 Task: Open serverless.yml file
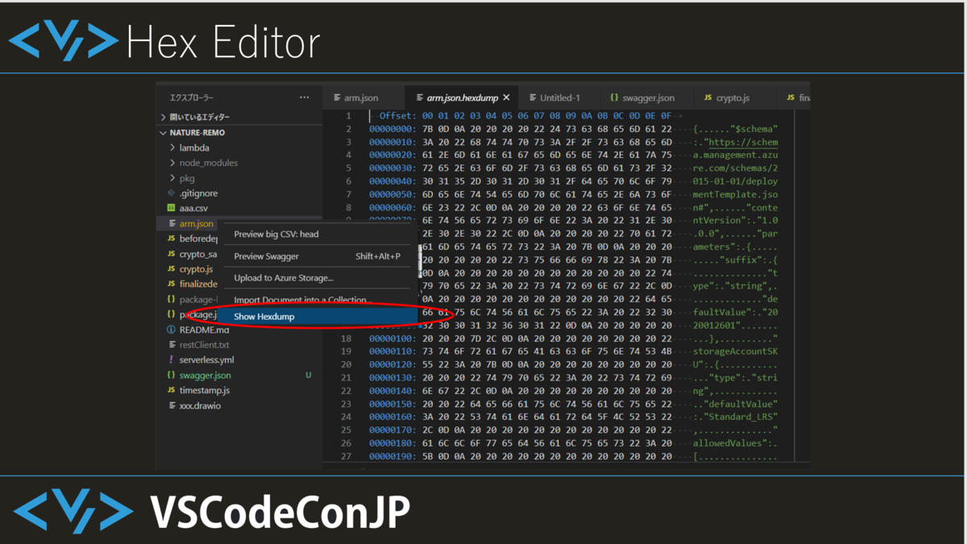(207, 360)
